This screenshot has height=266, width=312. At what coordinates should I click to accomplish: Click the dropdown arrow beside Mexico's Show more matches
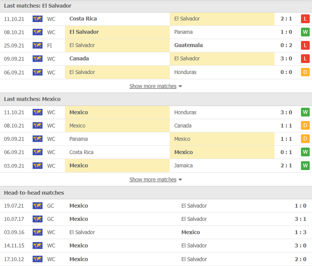180,180
